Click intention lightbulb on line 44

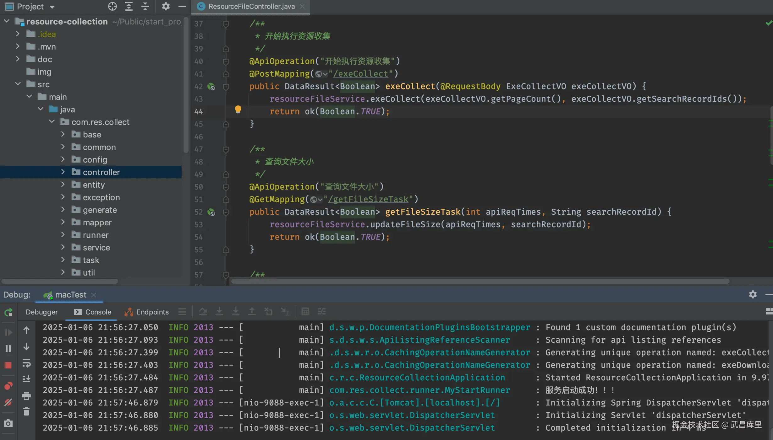pos(238,110)
